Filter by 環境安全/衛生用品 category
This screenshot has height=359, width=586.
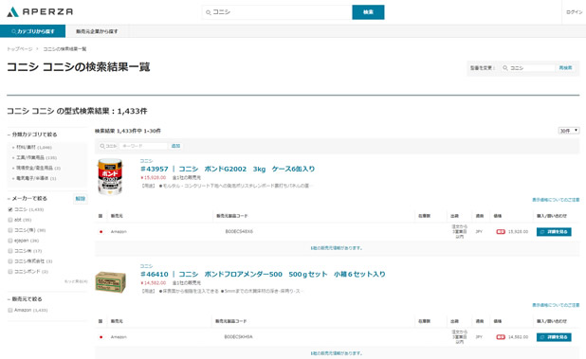(x=38, y=169)
